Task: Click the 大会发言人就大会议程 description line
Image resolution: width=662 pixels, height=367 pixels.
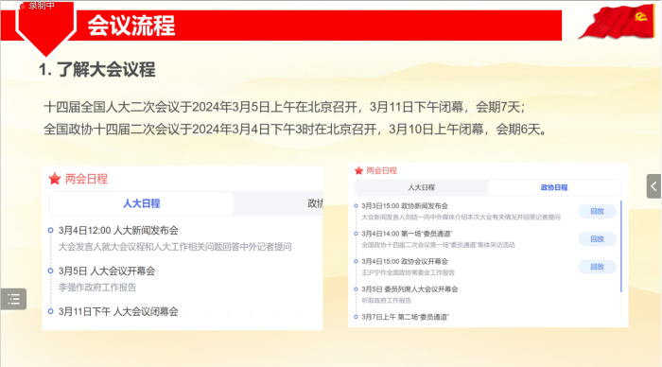Action: 175,247
